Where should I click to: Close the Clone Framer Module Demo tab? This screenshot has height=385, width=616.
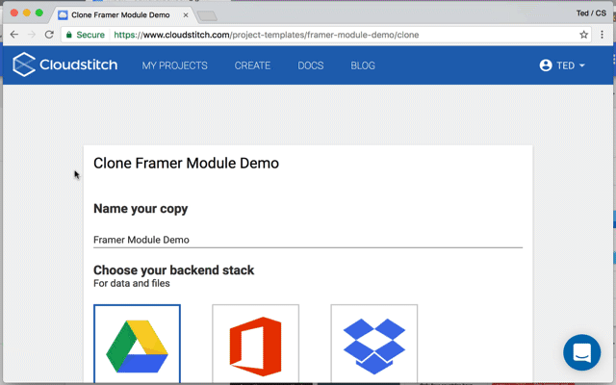pyautogui.click(x=186, y=15)
